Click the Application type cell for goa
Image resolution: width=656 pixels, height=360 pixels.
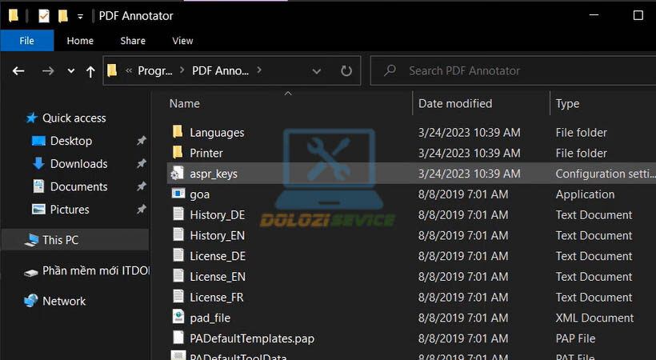pos(585,194)
